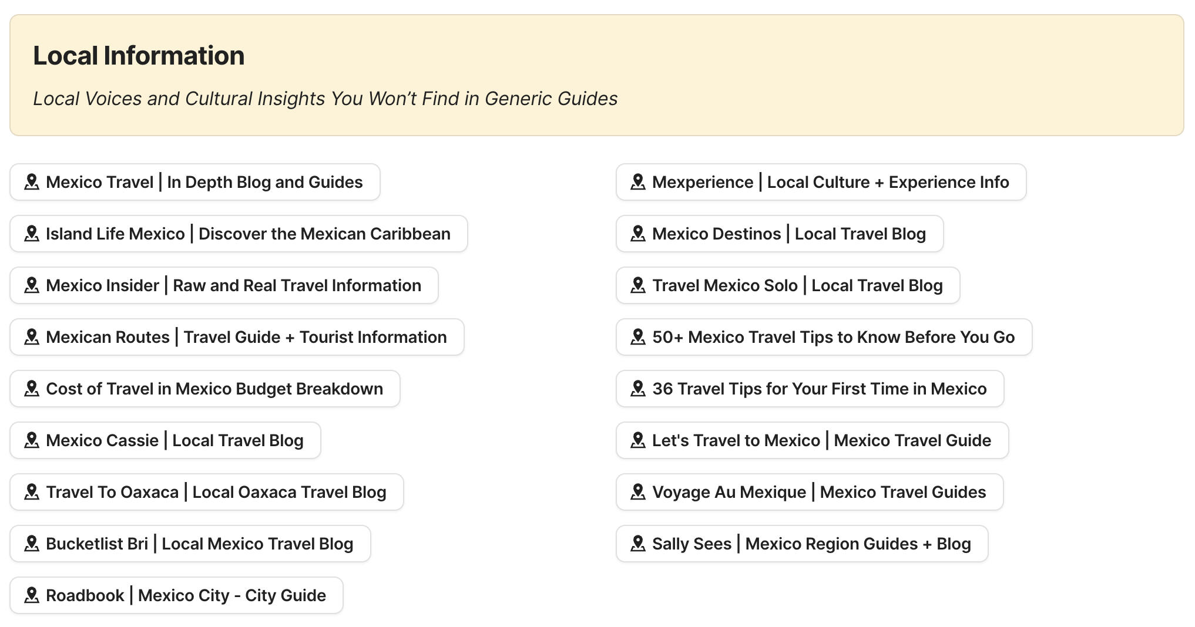
Task: Click the pin icon beside Voyage Au Mexique
Action: 638,492
